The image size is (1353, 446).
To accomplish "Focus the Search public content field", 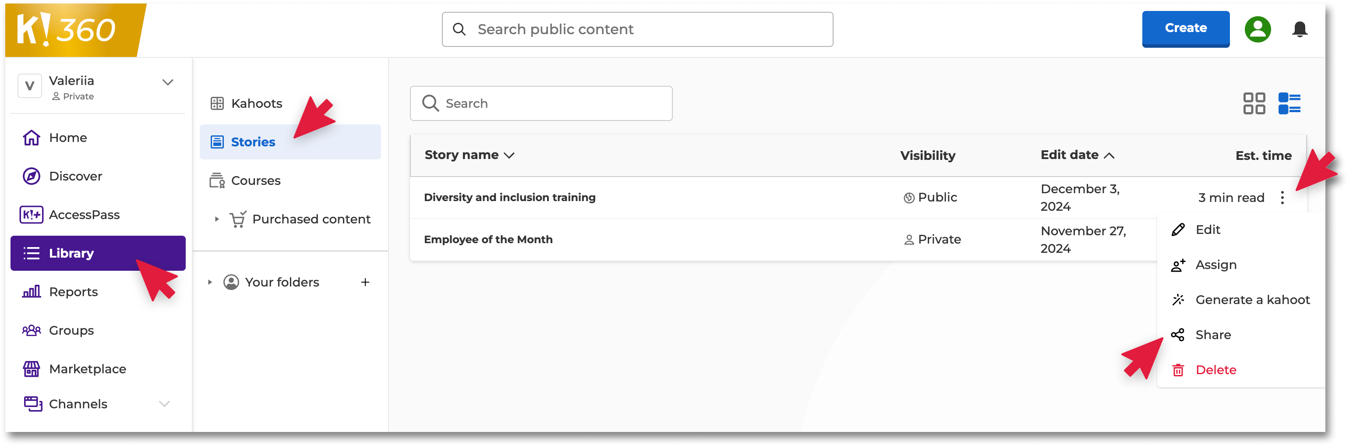I will pyautogui.click(x=637, y=29).
